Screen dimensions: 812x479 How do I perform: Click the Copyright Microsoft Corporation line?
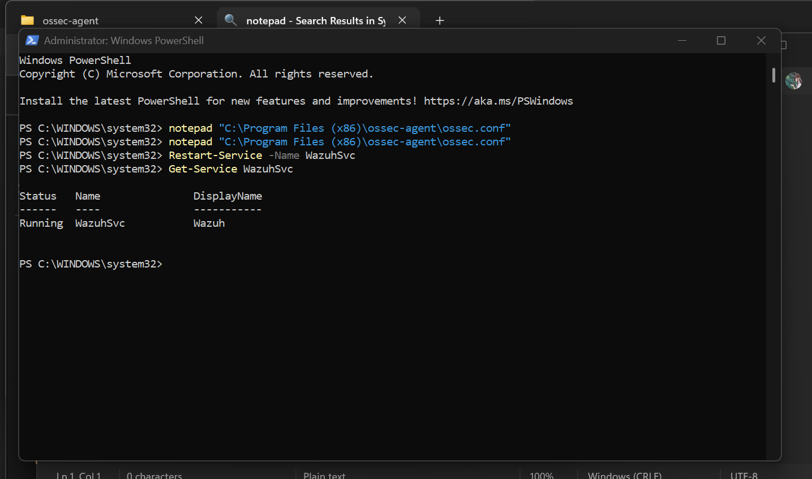point(196,74)
